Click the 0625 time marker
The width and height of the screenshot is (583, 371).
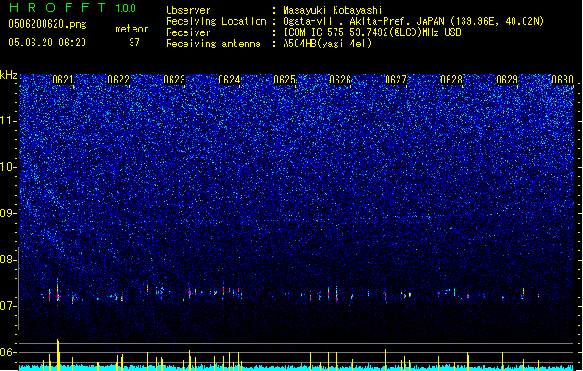coord(285,80)
